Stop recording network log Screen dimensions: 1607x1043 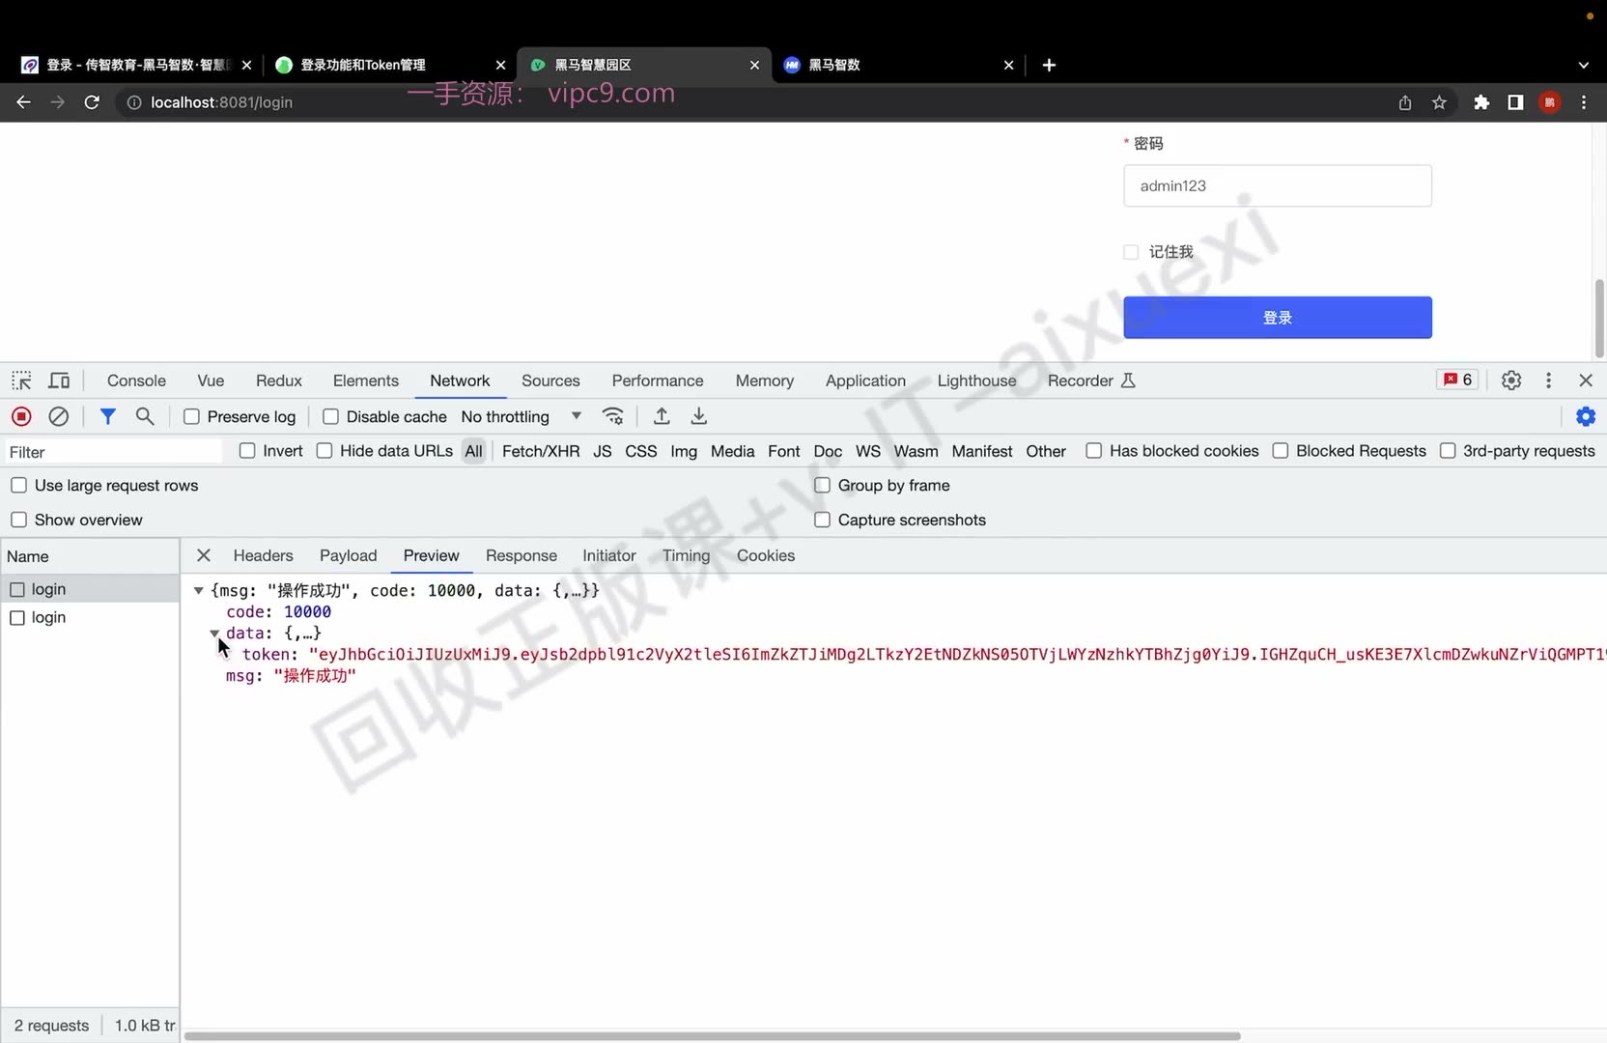click(x=21, y=416)
